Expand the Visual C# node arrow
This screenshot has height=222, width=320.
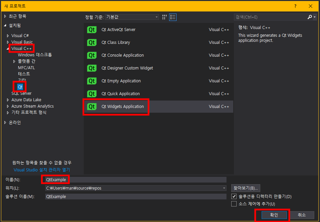tap(8, 36)
